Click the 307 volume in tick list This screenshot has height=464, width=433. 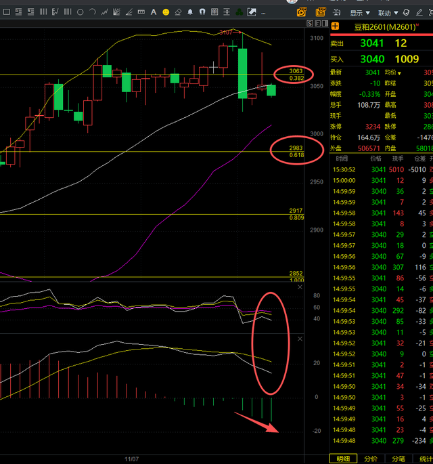[398, 268]
